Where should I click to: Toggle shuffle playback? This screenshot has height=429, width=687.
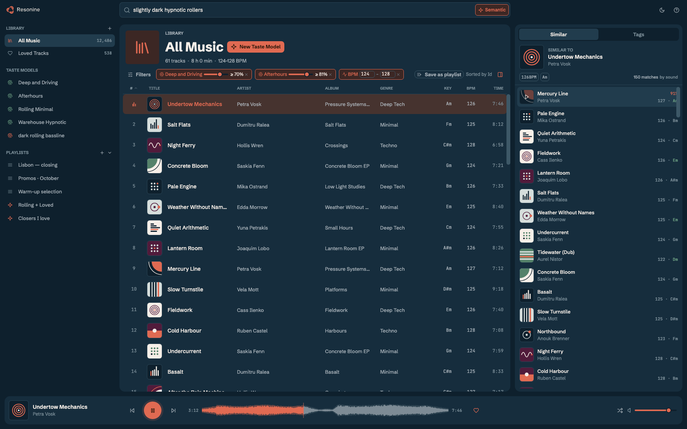pos(620,411)
